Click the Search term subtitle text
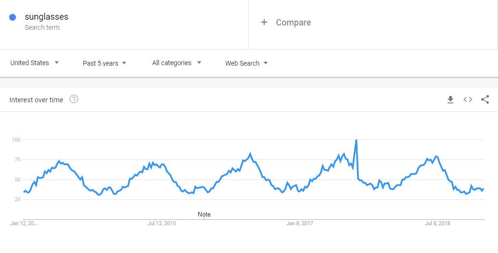The height and width of the screenshot is (253, 498). pos(42,27)
